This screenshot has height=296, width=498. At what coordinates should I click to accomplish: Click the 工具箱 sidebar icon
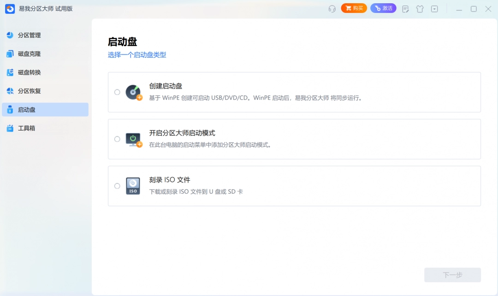(10, 128)
